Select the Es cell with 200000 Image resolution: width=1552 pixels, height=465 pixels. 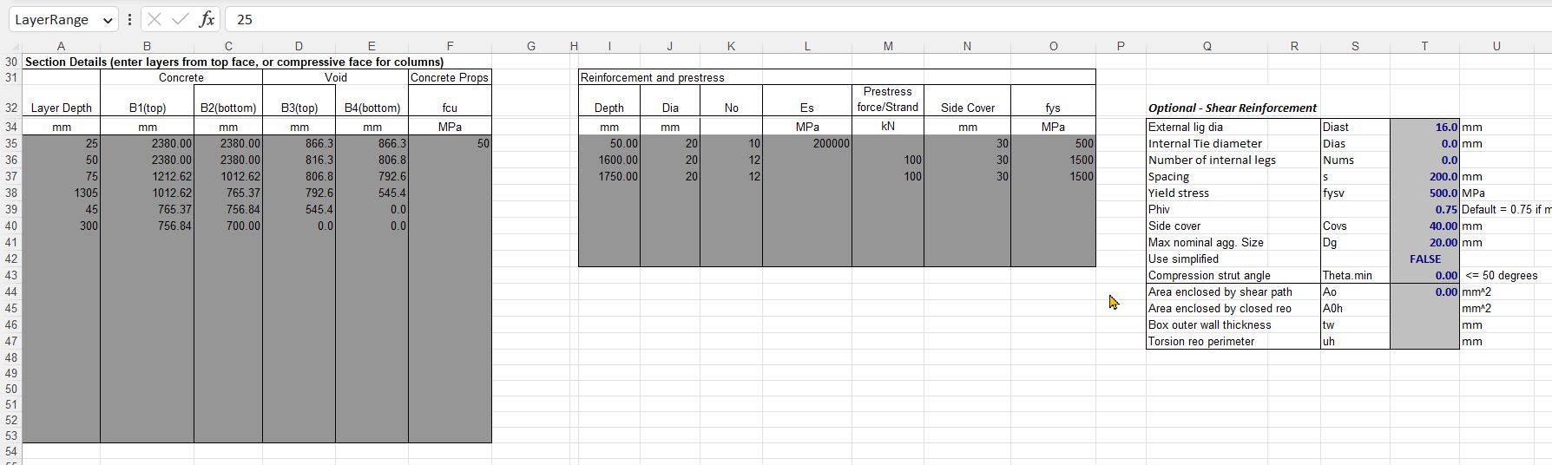[x=806, y=143]
